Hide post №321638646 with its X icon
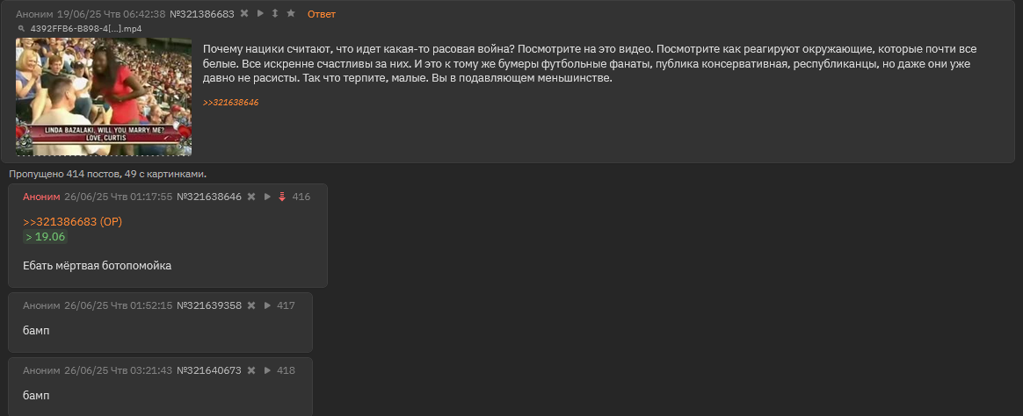 (x=251, y=197)
